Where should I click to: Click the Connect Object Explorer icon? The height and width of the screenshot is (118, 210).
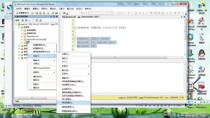pos(23,20)
